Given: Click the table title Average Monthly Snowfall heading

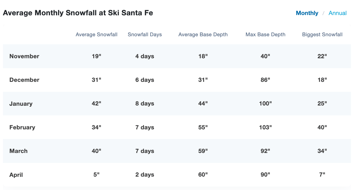Looking at the screenshot, I should (78, 13).
